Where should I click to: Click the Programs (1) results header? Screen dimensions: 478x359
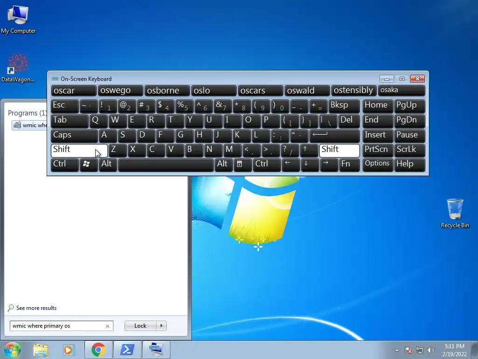[x=28, y=113]
